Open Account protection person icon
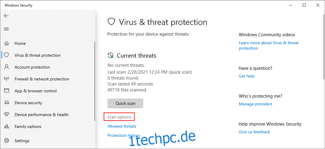This screenshot has width=325, height=149. point(7,67)
